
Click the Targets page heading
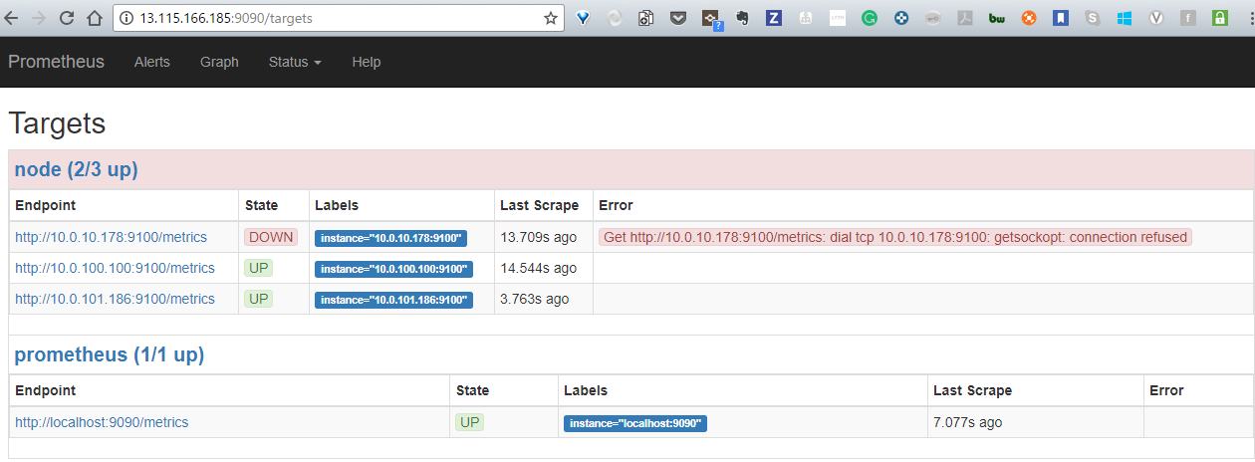point(57,123)
